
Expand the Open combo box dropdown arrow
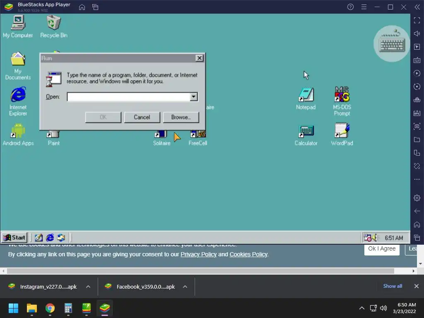(194, 97)
